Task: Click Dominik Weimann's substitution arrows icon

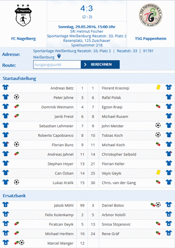Action: pos(17,106)
